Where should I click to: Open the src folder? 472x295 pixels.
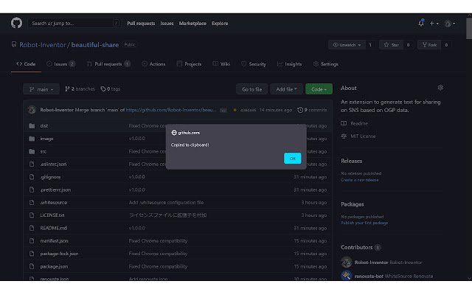(x=43, y=151)
